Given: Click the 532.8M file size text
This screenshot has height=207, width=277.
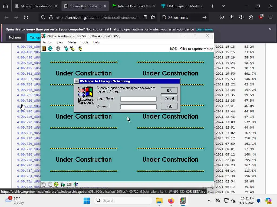Looking at the screenshot, I should coord(250,122).
